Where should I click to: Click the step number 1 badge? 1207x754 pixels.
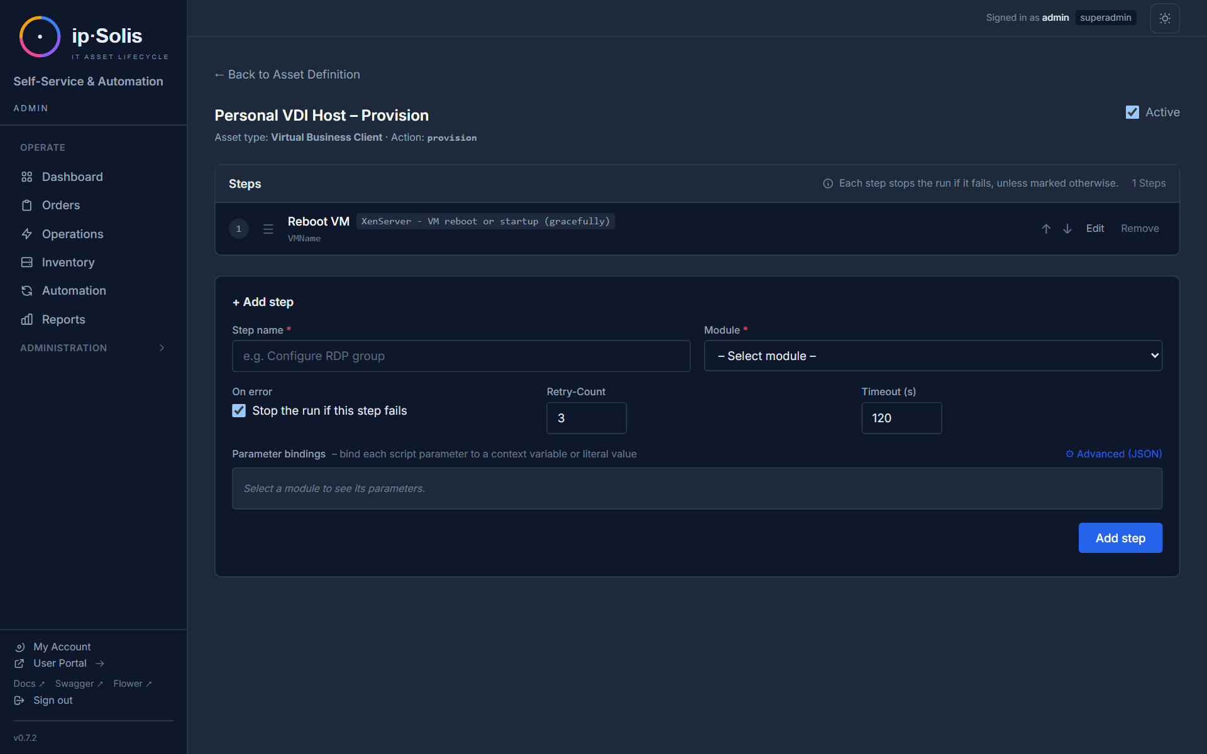click(x=239, y=229)
